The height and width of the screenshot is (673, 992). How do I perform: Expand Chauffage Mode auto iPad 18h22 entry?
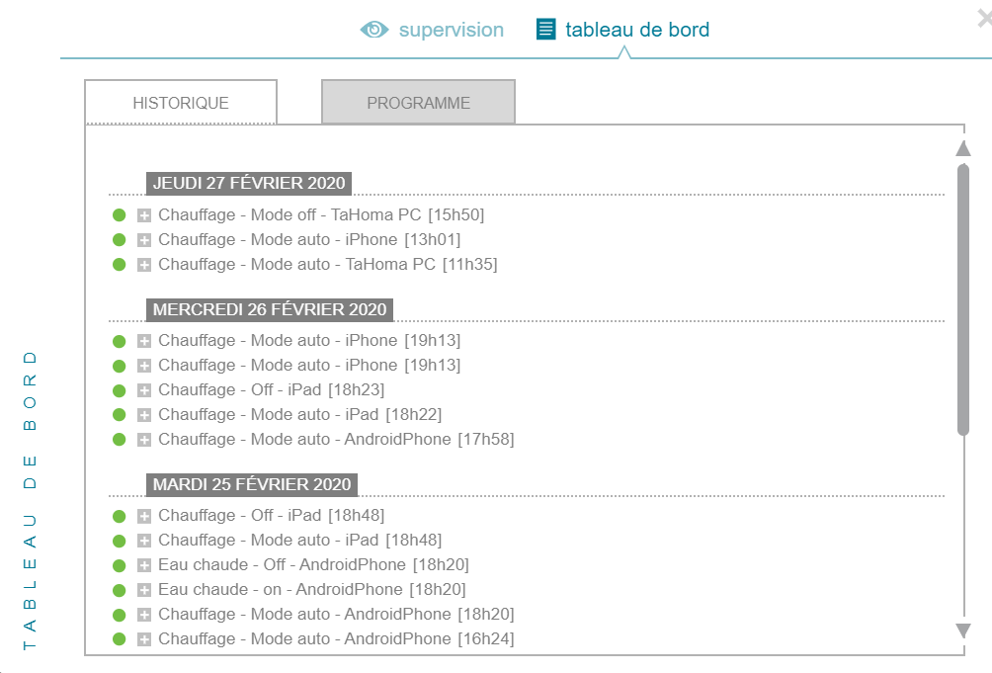[144, 415]
